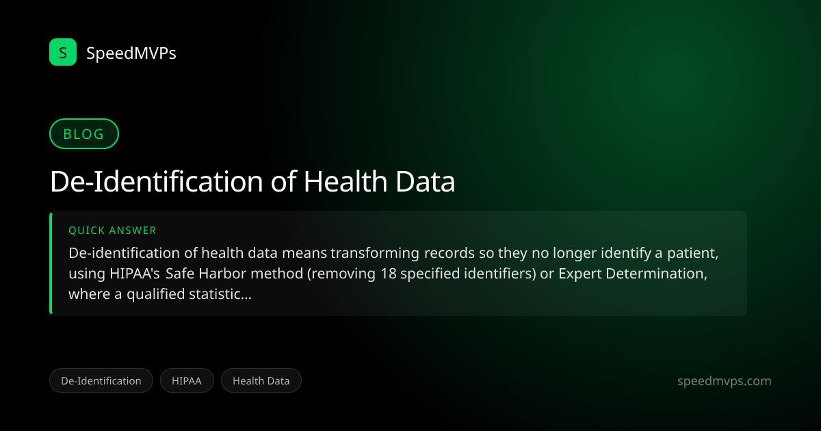The image size is (821, 431).
Task: Click the QUICK ANSWER label
Action: (112, 231)
